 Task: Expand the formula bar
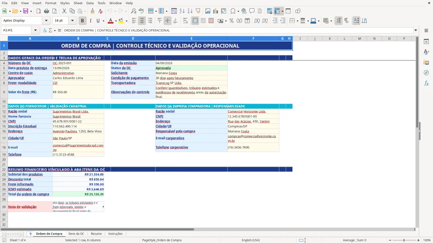point(416,30)
